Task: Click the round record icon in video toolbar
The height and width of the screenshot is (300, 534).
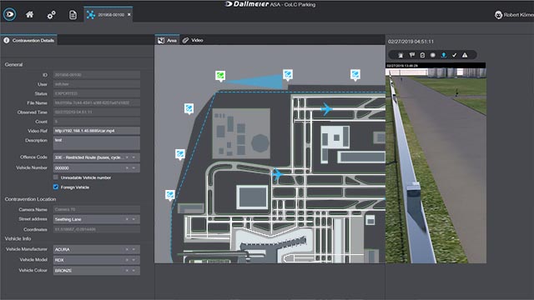Action: 433,55
